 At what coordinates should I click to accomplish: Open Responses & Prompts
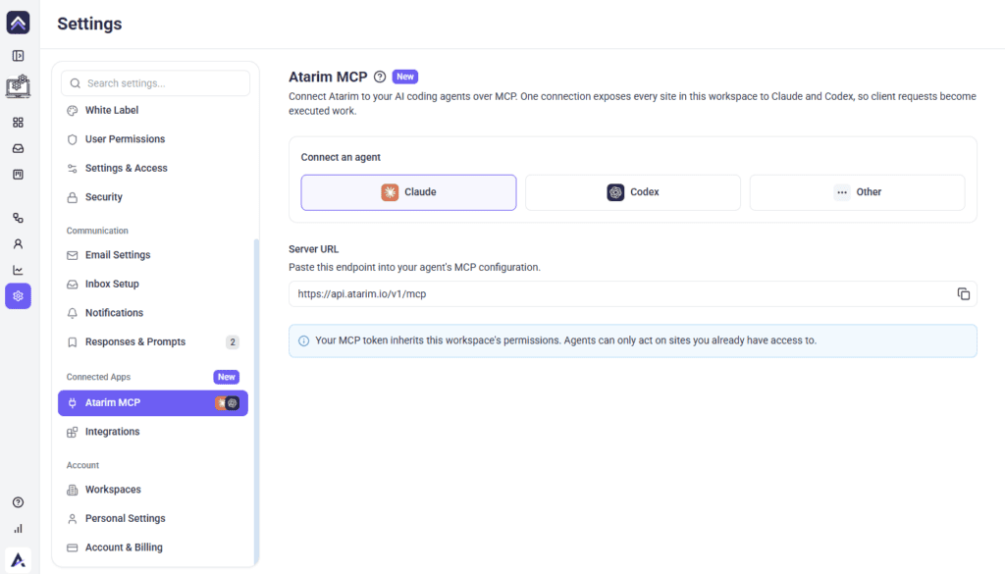click(x=152, y=342)
